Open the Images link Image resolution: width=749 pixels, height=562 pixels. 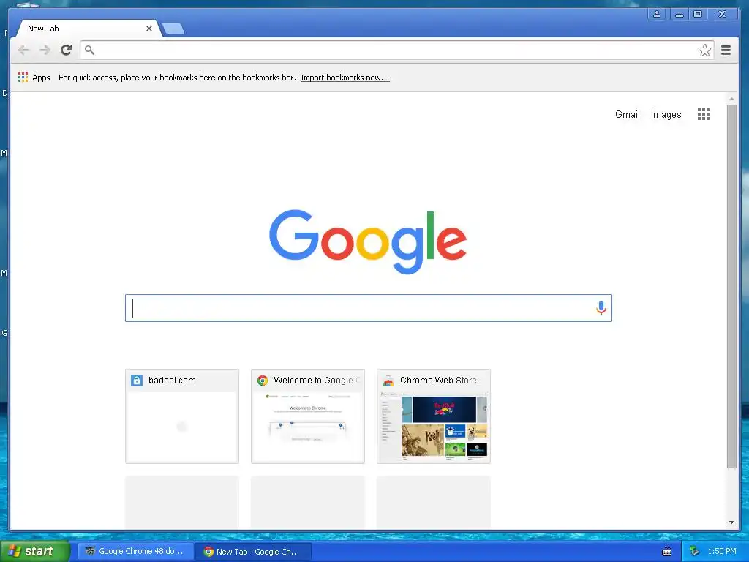[x=666, y=114]
